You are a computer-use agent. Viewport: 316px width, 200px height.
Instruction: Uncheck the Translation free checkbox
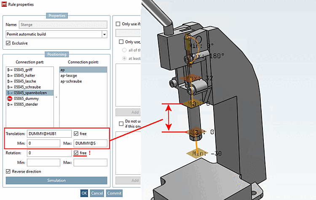click(x=76, y=134)
